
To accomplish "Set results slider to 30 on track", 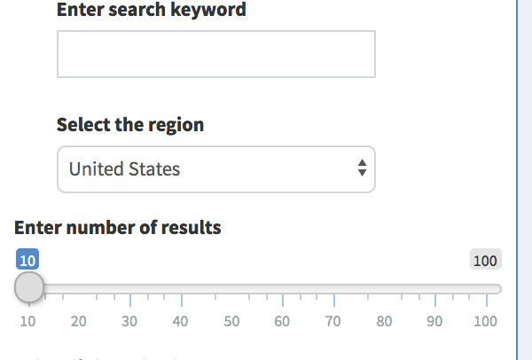I will (x=130, y=288).
